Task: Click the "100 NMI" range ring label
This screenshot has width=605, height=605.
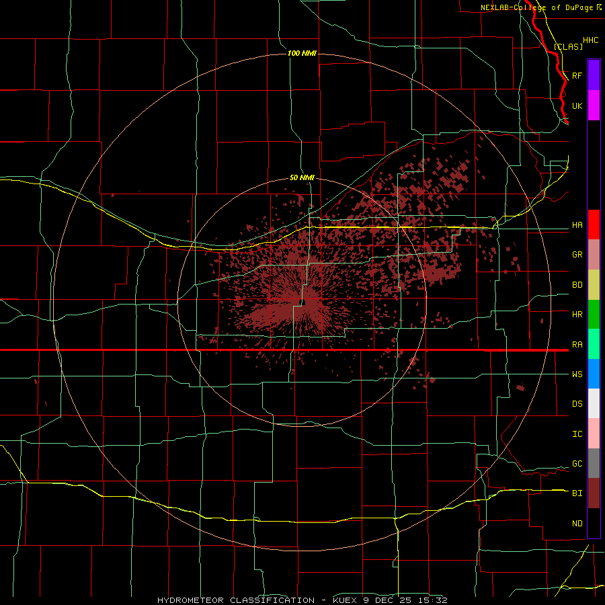Action: click(x=302, y=53)
